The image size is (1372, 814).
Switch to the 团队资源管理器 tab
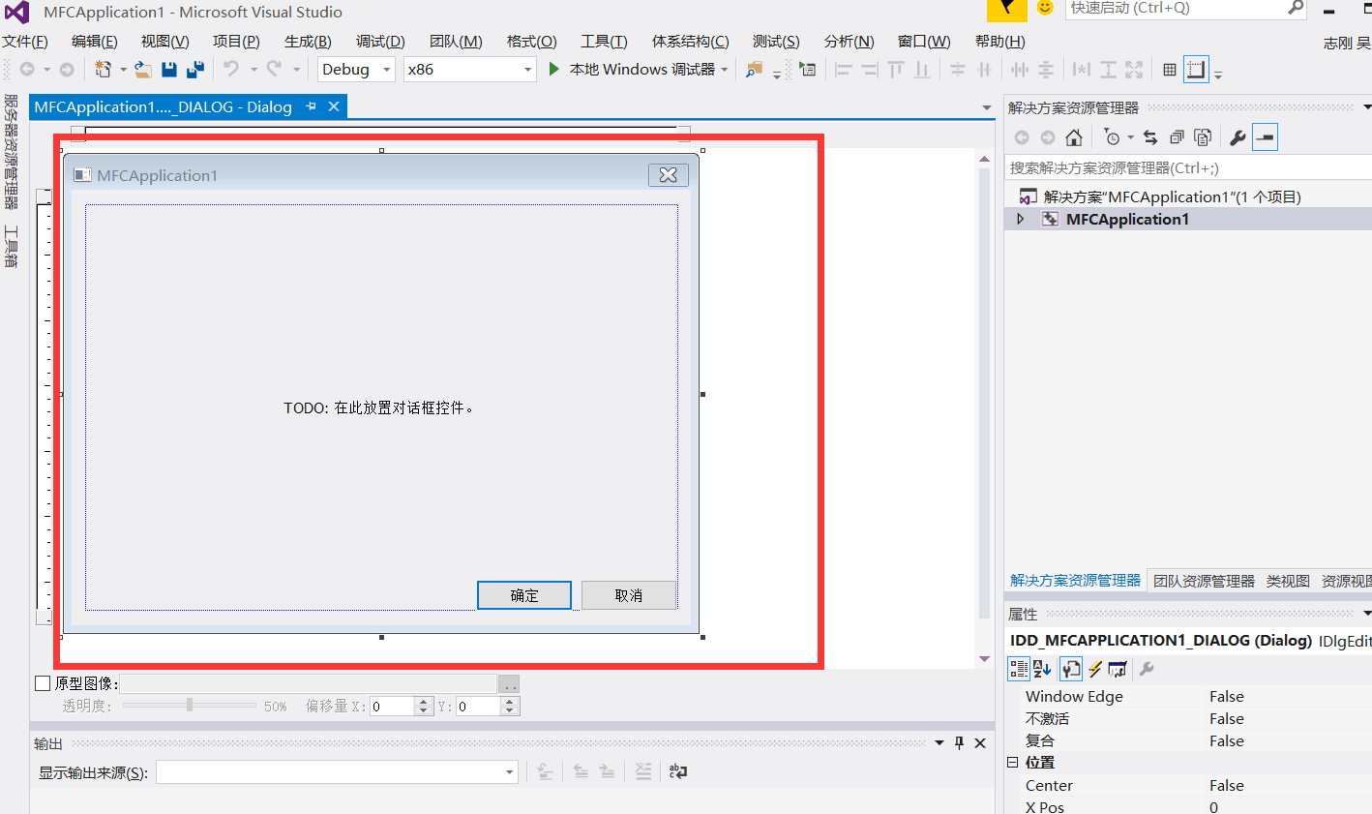(1204, 581)
